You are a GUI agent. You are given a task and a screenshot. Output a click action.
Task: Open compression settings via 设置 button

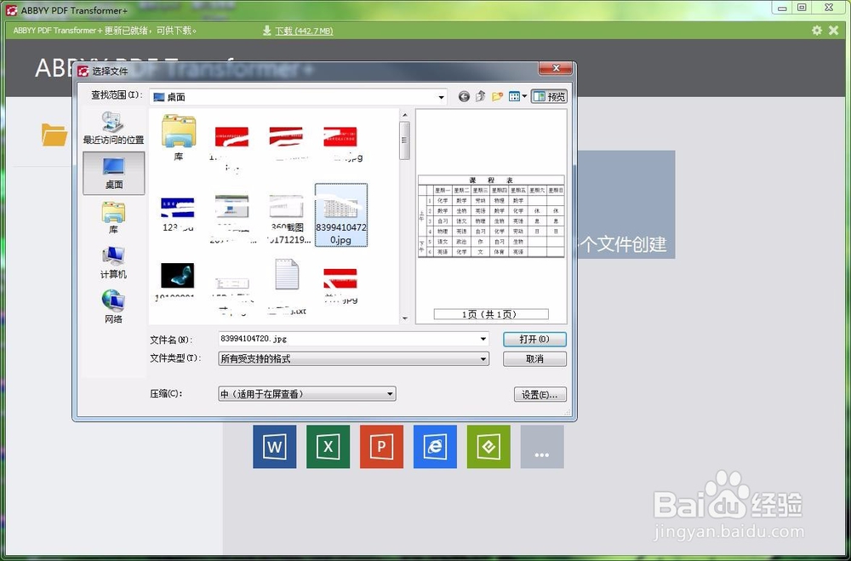pos(540,395)
